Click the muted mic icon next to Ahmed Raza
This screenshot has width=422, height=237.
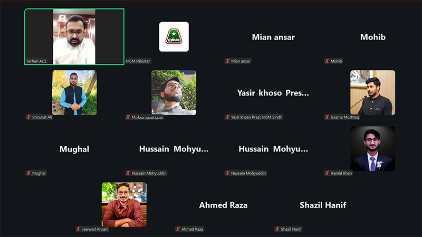(178, 229)
